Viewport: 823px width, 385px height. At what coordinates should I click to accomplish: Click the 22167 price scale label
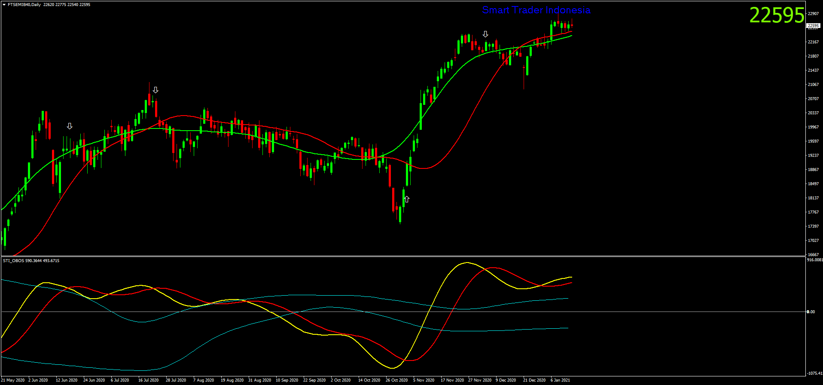pos(813,42)
